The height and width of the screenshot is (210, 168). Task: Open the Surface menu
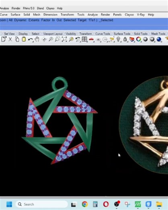15,15
